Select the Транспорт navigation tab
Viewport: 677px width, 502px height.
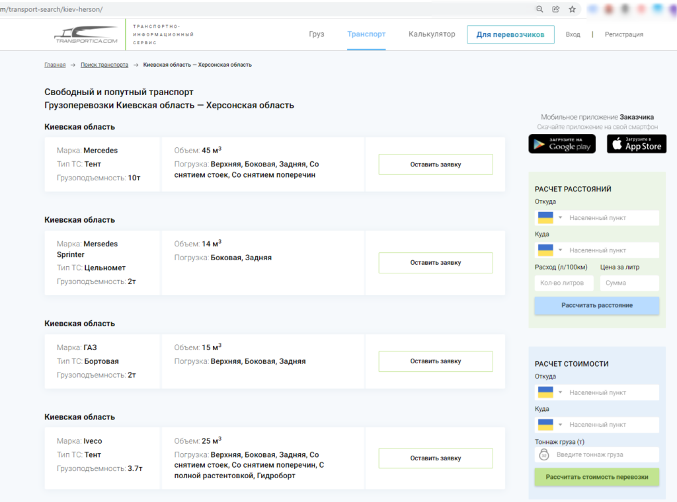pos(366,34)
